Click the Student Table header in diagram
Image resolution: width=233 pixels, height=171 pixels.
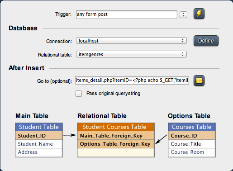coord(39,127)
